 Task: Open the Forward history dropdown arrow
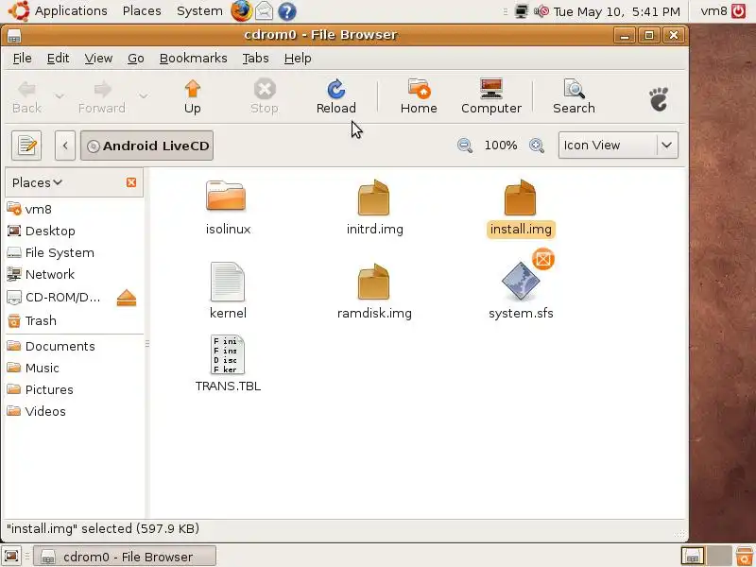(144, 96)
